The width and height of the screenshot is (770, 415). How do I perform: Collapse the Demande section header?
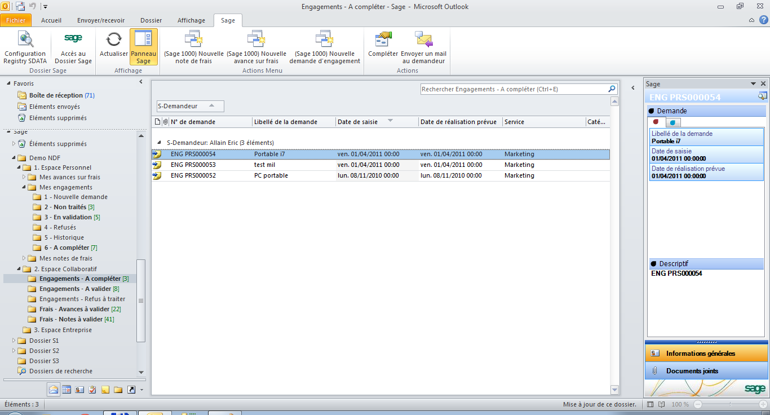tap(706, 111)
